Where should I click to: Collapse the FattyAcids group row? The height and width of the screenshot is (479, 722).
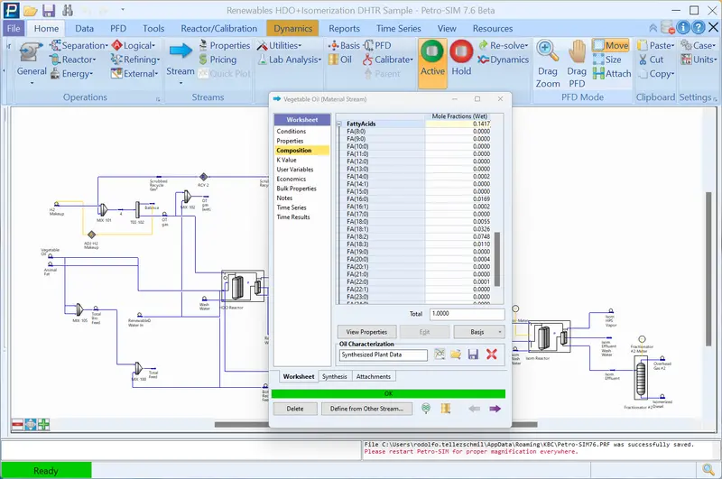tap(340, 124)
